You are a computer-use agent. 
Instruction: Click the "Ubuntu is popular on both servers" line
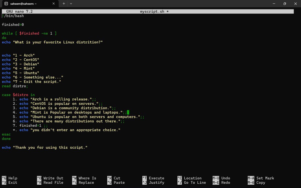coord(79,117)
